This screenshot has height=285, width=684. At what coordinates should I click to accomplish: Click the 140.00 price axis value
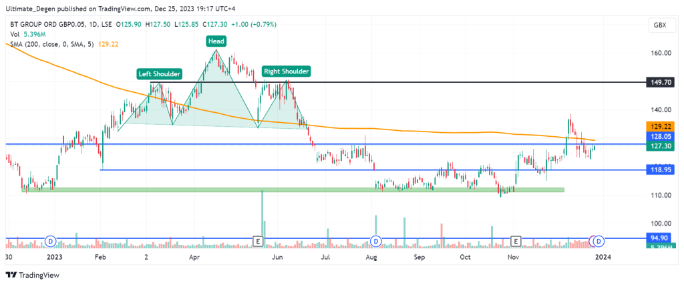click(661, 110)
